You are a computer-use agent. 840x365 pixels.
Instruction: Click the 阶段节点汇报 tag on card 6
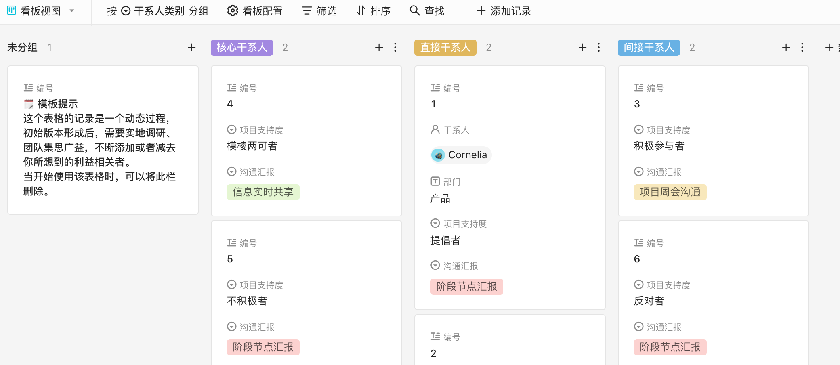click(670, 347)
